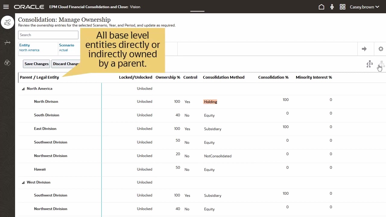The height and width of the screenshot is (217, 386).
Task: Select East Division entity row
Action: [45, 129]
